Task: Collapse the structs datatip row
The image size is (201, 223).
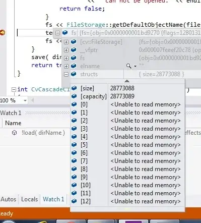Action: [66, 74]
